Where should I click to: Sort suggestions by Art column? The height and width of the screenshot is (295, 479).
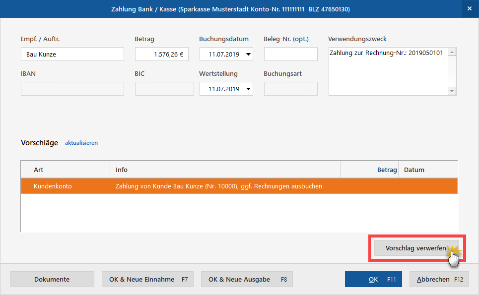click(65, 170)
